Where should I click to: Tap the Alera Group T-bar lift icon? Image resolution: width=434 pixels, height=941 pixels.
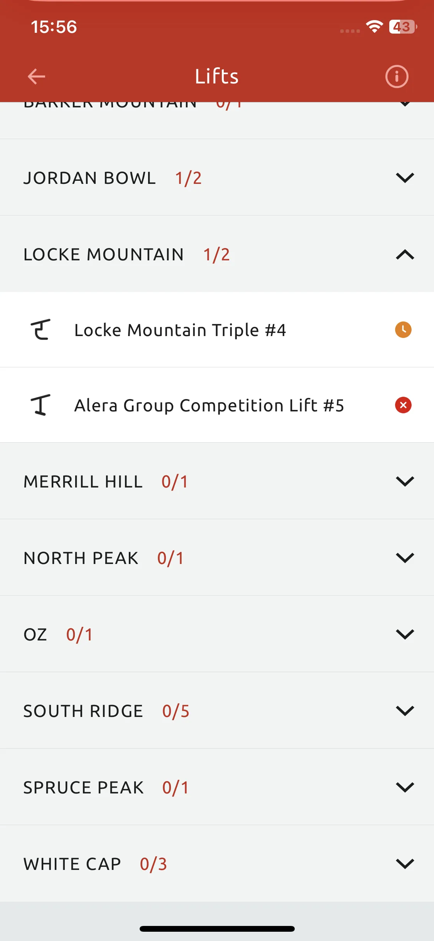(41, 405)
